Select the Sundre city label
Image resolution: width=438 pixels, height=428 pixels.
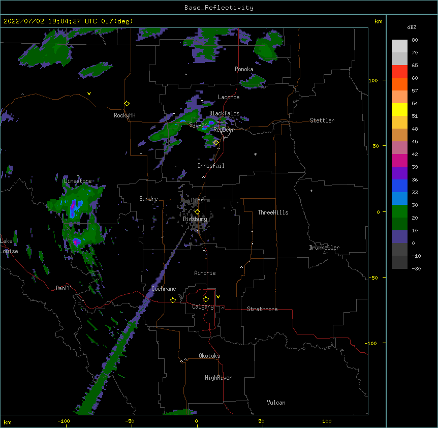pyautogui.click(x=148, y=199)
